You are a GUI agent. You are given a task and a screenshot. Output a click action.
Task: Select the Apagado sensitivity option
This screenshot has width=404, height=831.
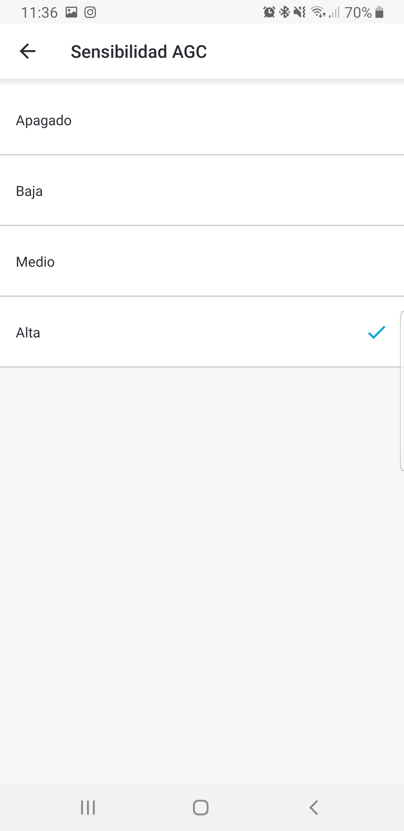[202, 120]
